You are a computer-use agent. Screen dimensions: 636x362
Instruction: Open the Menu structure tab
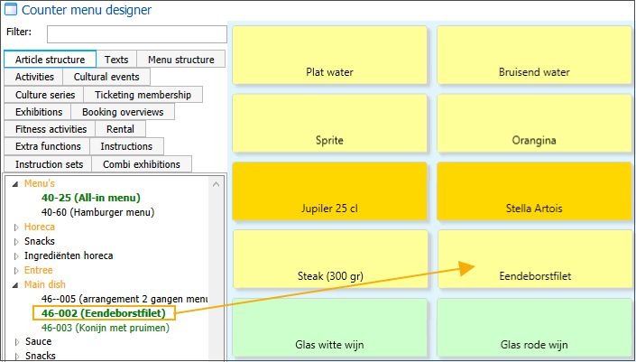(180, 60)
